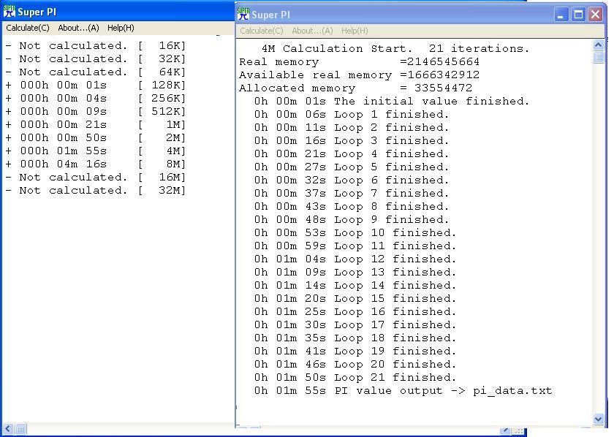
Task: Click the Loop 21 finished line
Action: coord(355,378)
